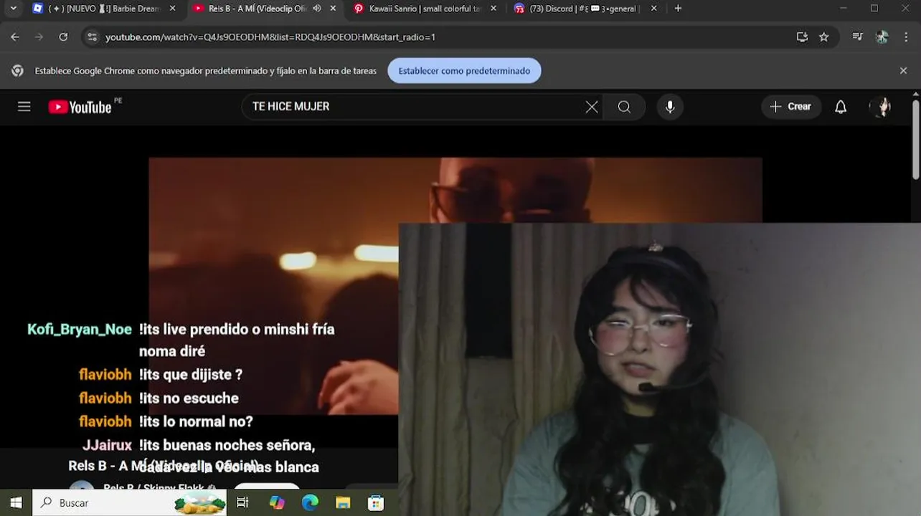
Task: Click chat message '!its no escuche'
Action: tap(189, 398)
